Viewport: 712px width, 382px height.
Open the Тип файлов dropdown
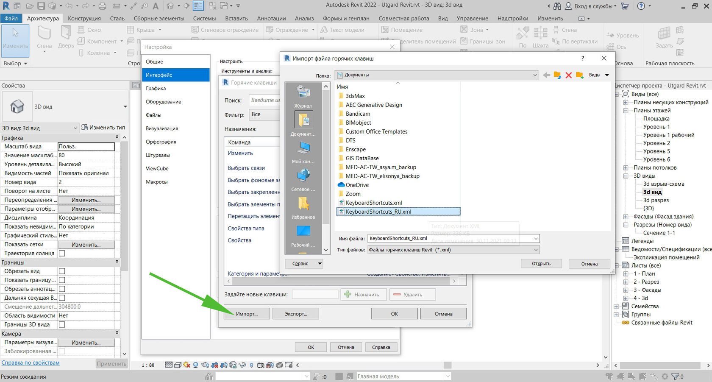pos(453,250)
